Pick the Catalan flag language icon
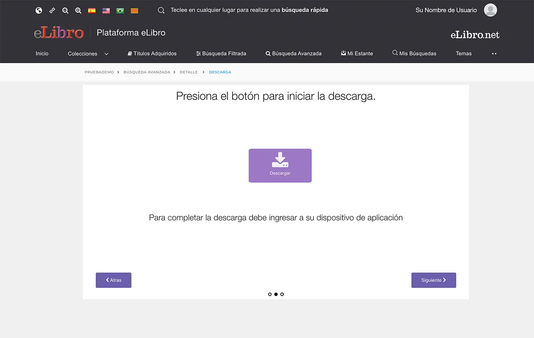 [x=134, y=11]
